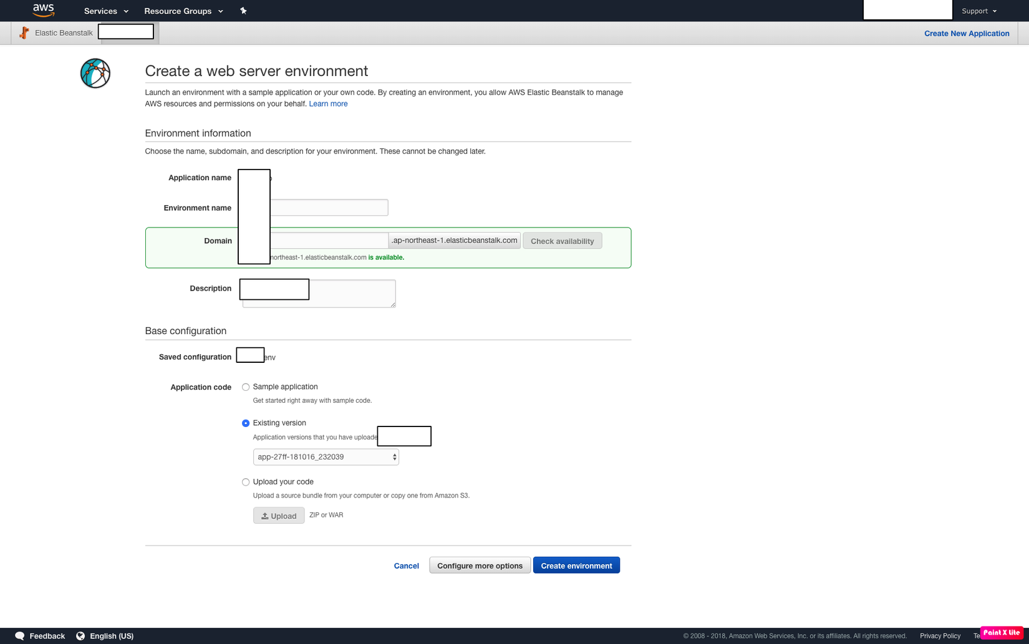
Task: Change language from English (US)
Action: tap(112, 636)
